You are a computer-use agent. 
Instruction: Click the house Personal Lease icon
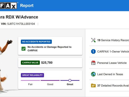(x=93, y=63)
